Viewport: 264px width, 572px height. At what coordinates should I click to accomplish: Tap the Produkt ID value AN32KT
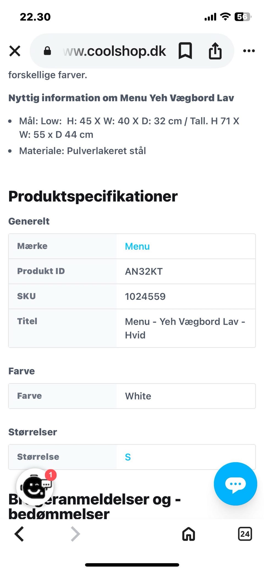click(x=144, y=271)
